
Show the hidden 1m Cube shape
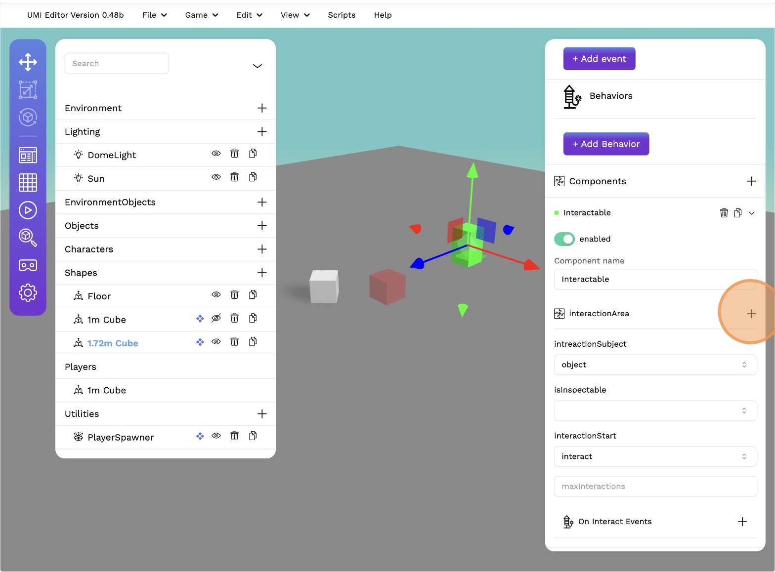(x=216, y=319)
